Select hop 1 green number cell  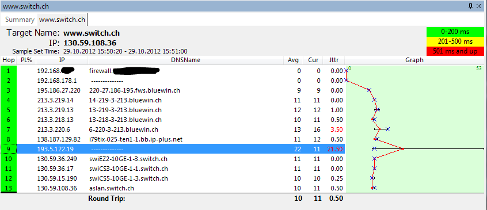pos(9,71)
